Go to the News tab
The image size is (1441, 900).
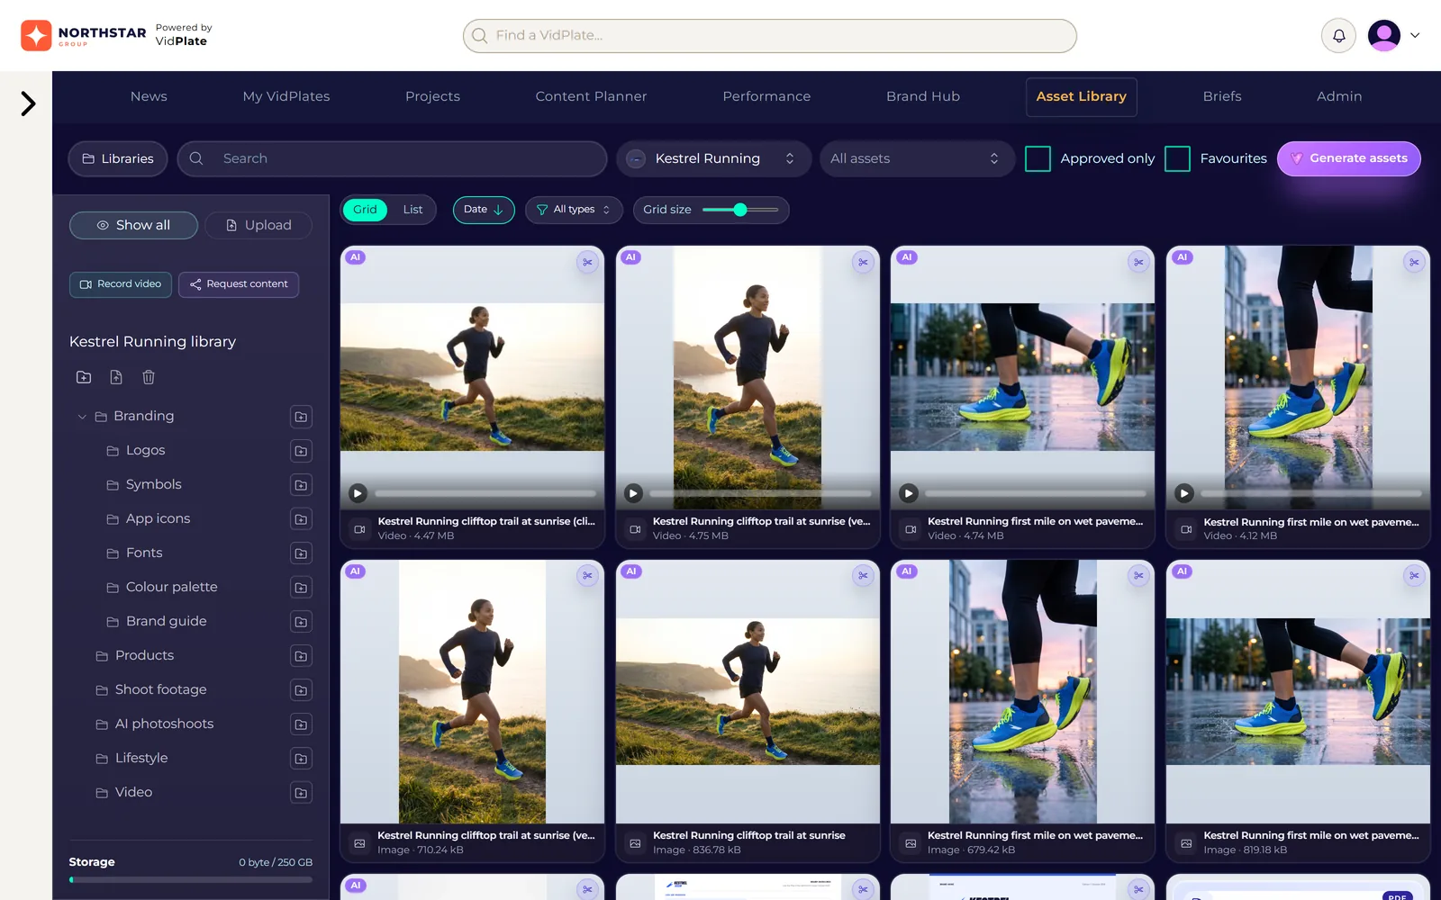pyautogui.click(x=149, y=96)
